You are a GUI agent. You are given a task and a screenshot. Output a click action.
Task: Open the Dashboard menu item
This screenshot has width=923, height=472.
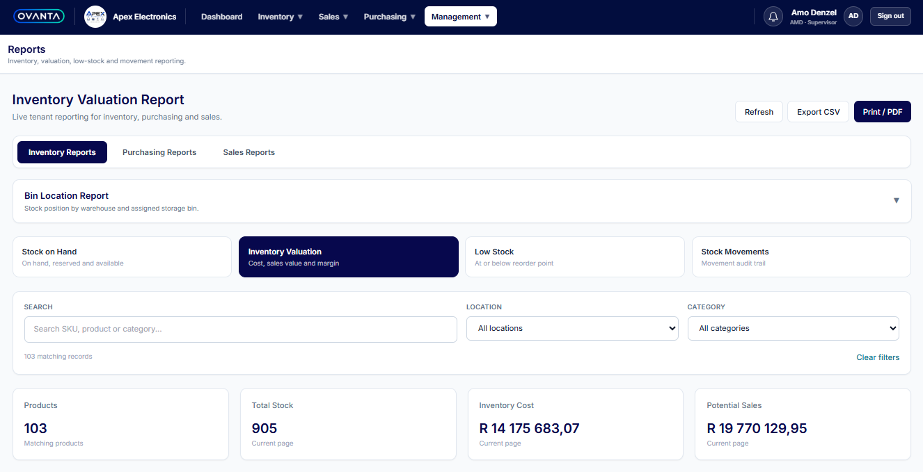pos(222,17)
